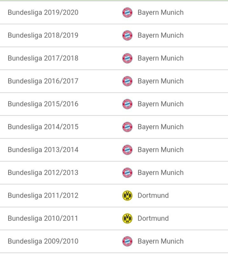Click Bayern Munich name in the 2016/2017 row
The height and width of the screenshot is (254, 228).
[161, 81]
